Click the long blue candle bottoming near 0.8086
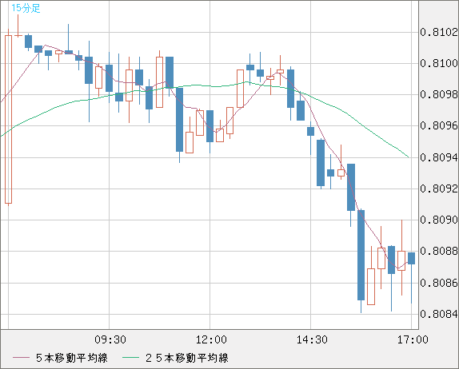Screen dimensions: 459x369 pos(361,255)
